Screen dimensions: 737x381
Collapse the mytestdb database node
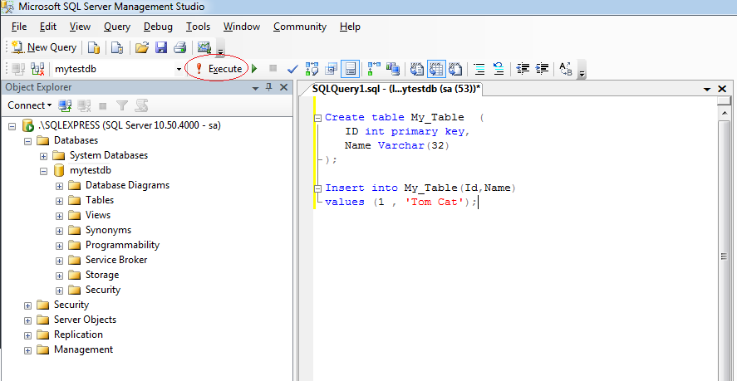[44, 171]
